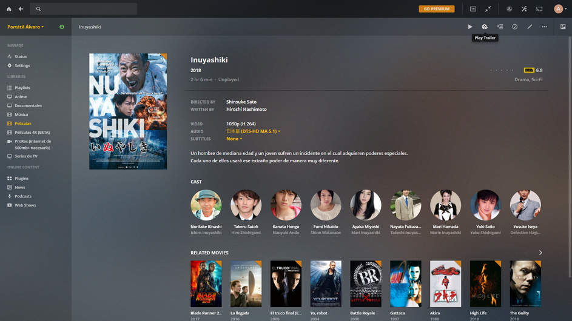Open cast member Ayaka Miyoshi

tap(366, 205)
